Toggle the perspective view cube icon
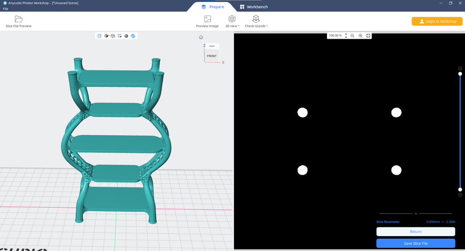The image size is (465, 251). click(99, 36)
